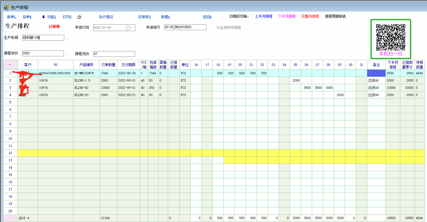This screenshot has height=222, width=427.
Task: Select the blue 备注 cell in row 1
Action: pyautogui.click(x=376, y=73)
